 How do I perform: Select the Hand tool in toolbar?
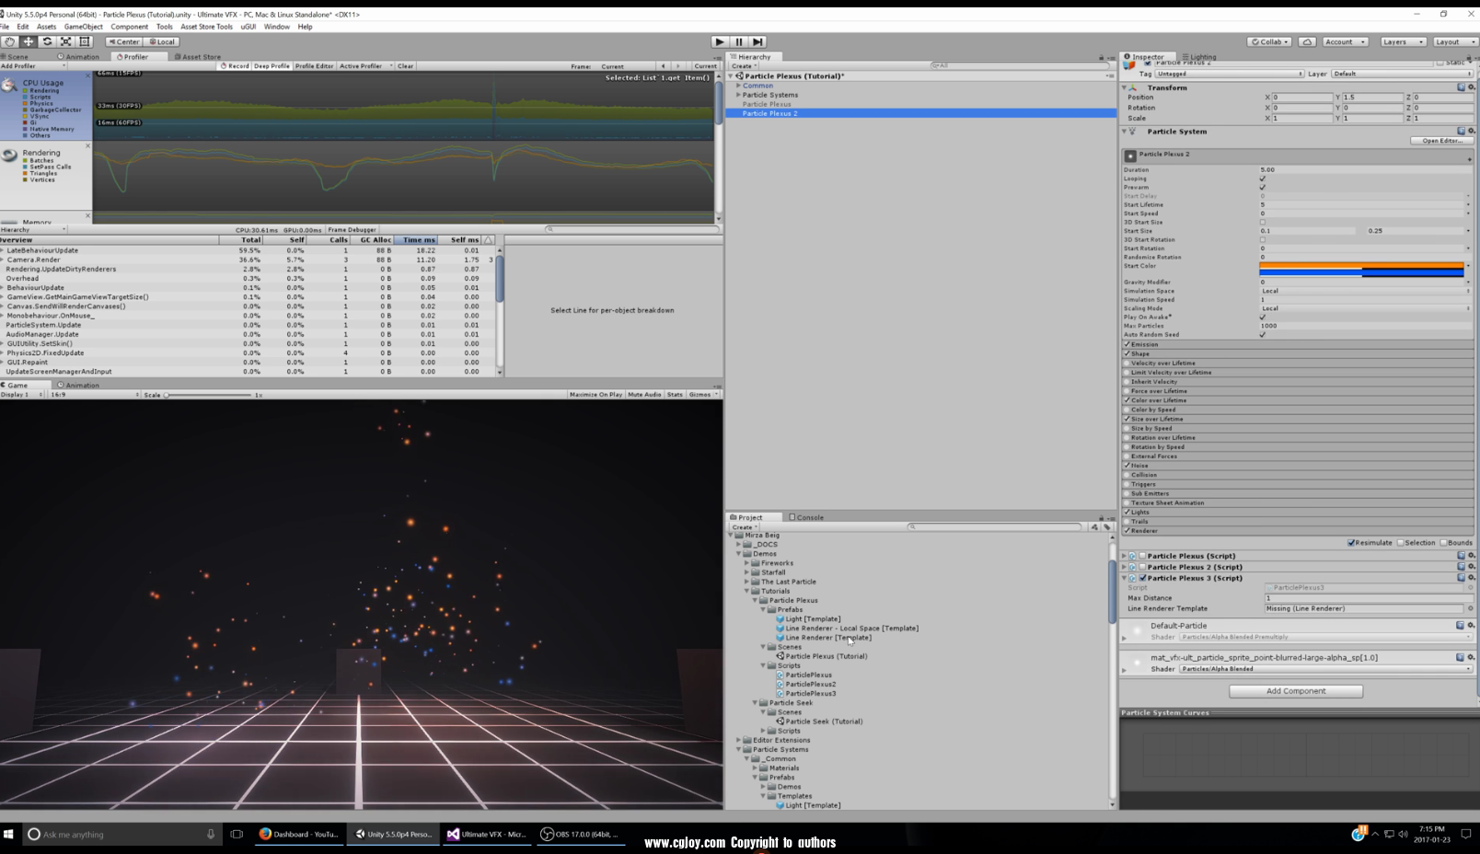click(9, 41)
